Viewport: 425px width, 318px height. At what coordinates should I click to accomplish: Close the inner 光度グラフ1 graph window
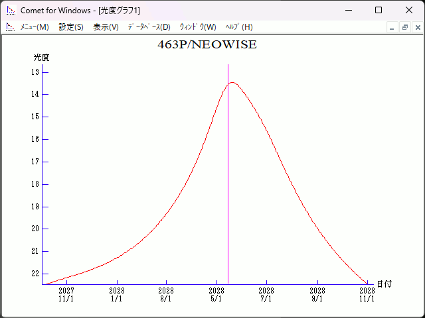(x=417, y=27)
